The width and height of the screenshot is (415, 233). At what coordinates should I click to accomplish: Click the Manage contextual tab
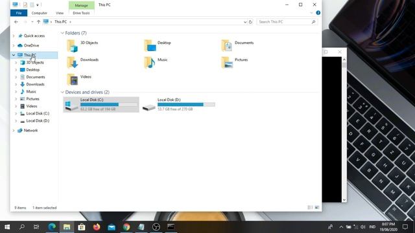81,5
